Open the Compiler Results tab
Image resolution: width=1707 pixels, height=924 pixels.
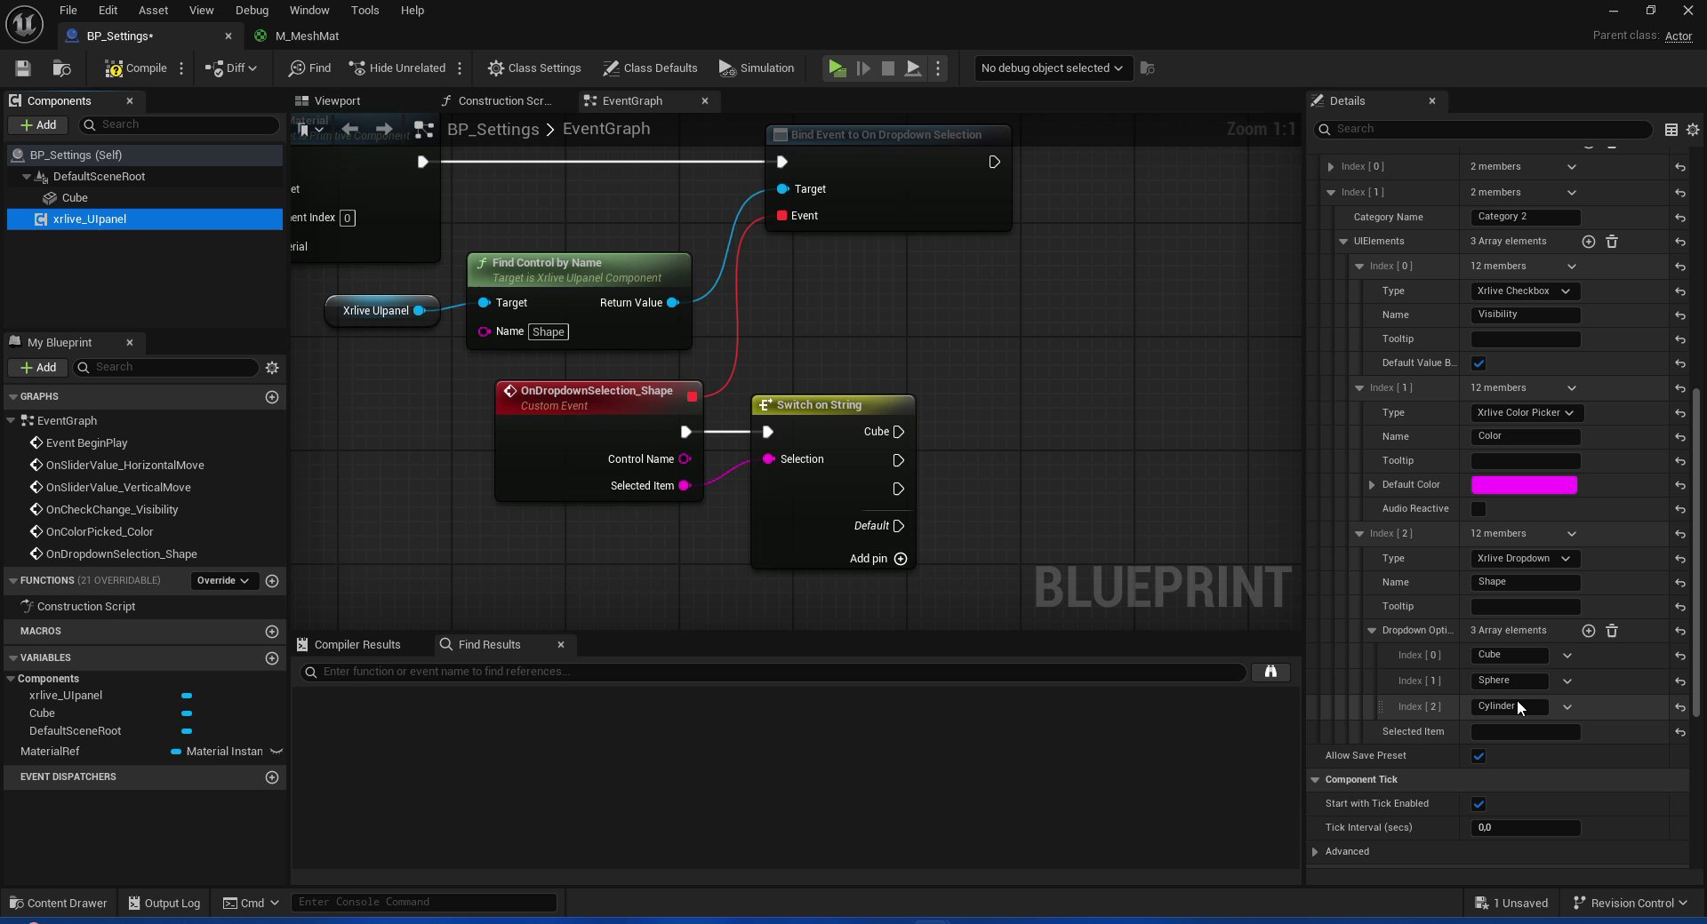tap(349, 645)
